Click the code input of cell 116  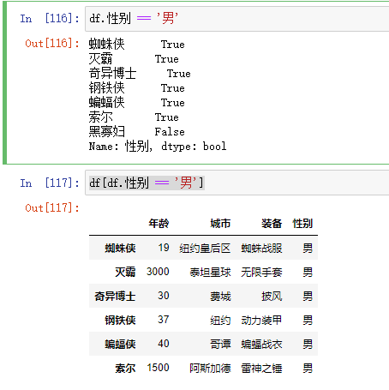tap(237, 19)
